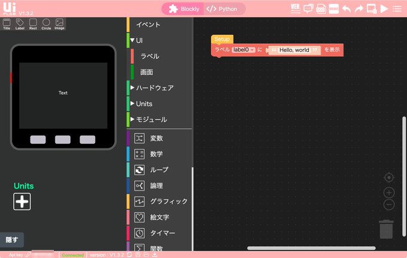Click the ラベル block's を表示 text

pyautogui.click(x=332, y=50)
